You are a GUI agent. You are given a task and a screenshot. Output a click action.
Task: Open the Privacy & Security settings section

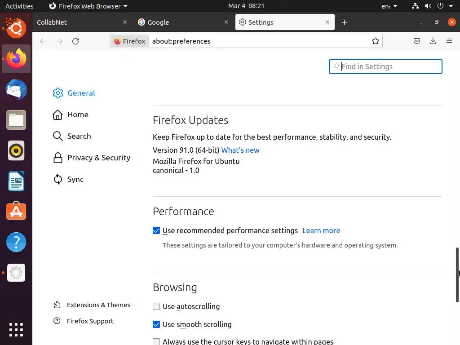[x=98, y=158]
